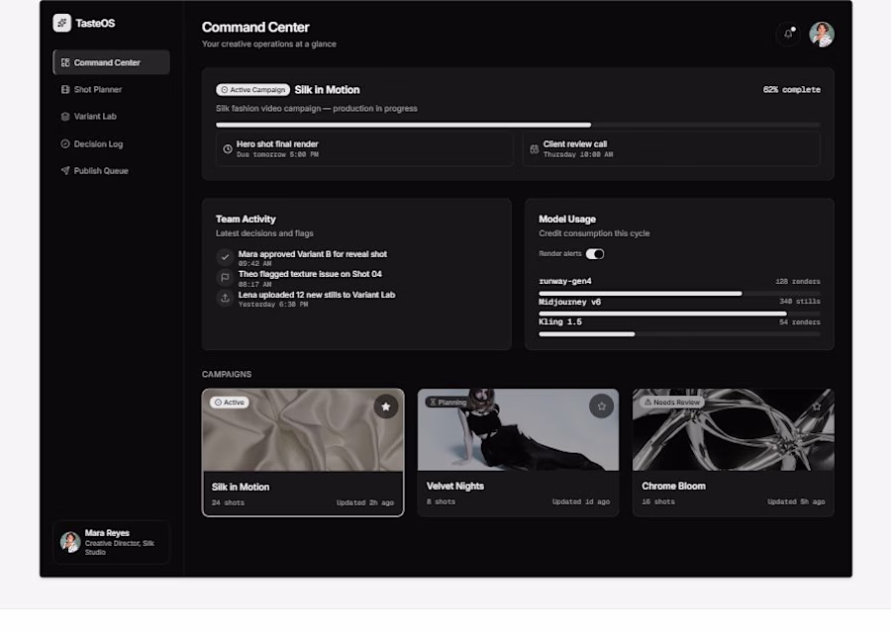
Task: Click 'Mara approved Variant B for reveal shot'
Action: click(x=313, y=254)
